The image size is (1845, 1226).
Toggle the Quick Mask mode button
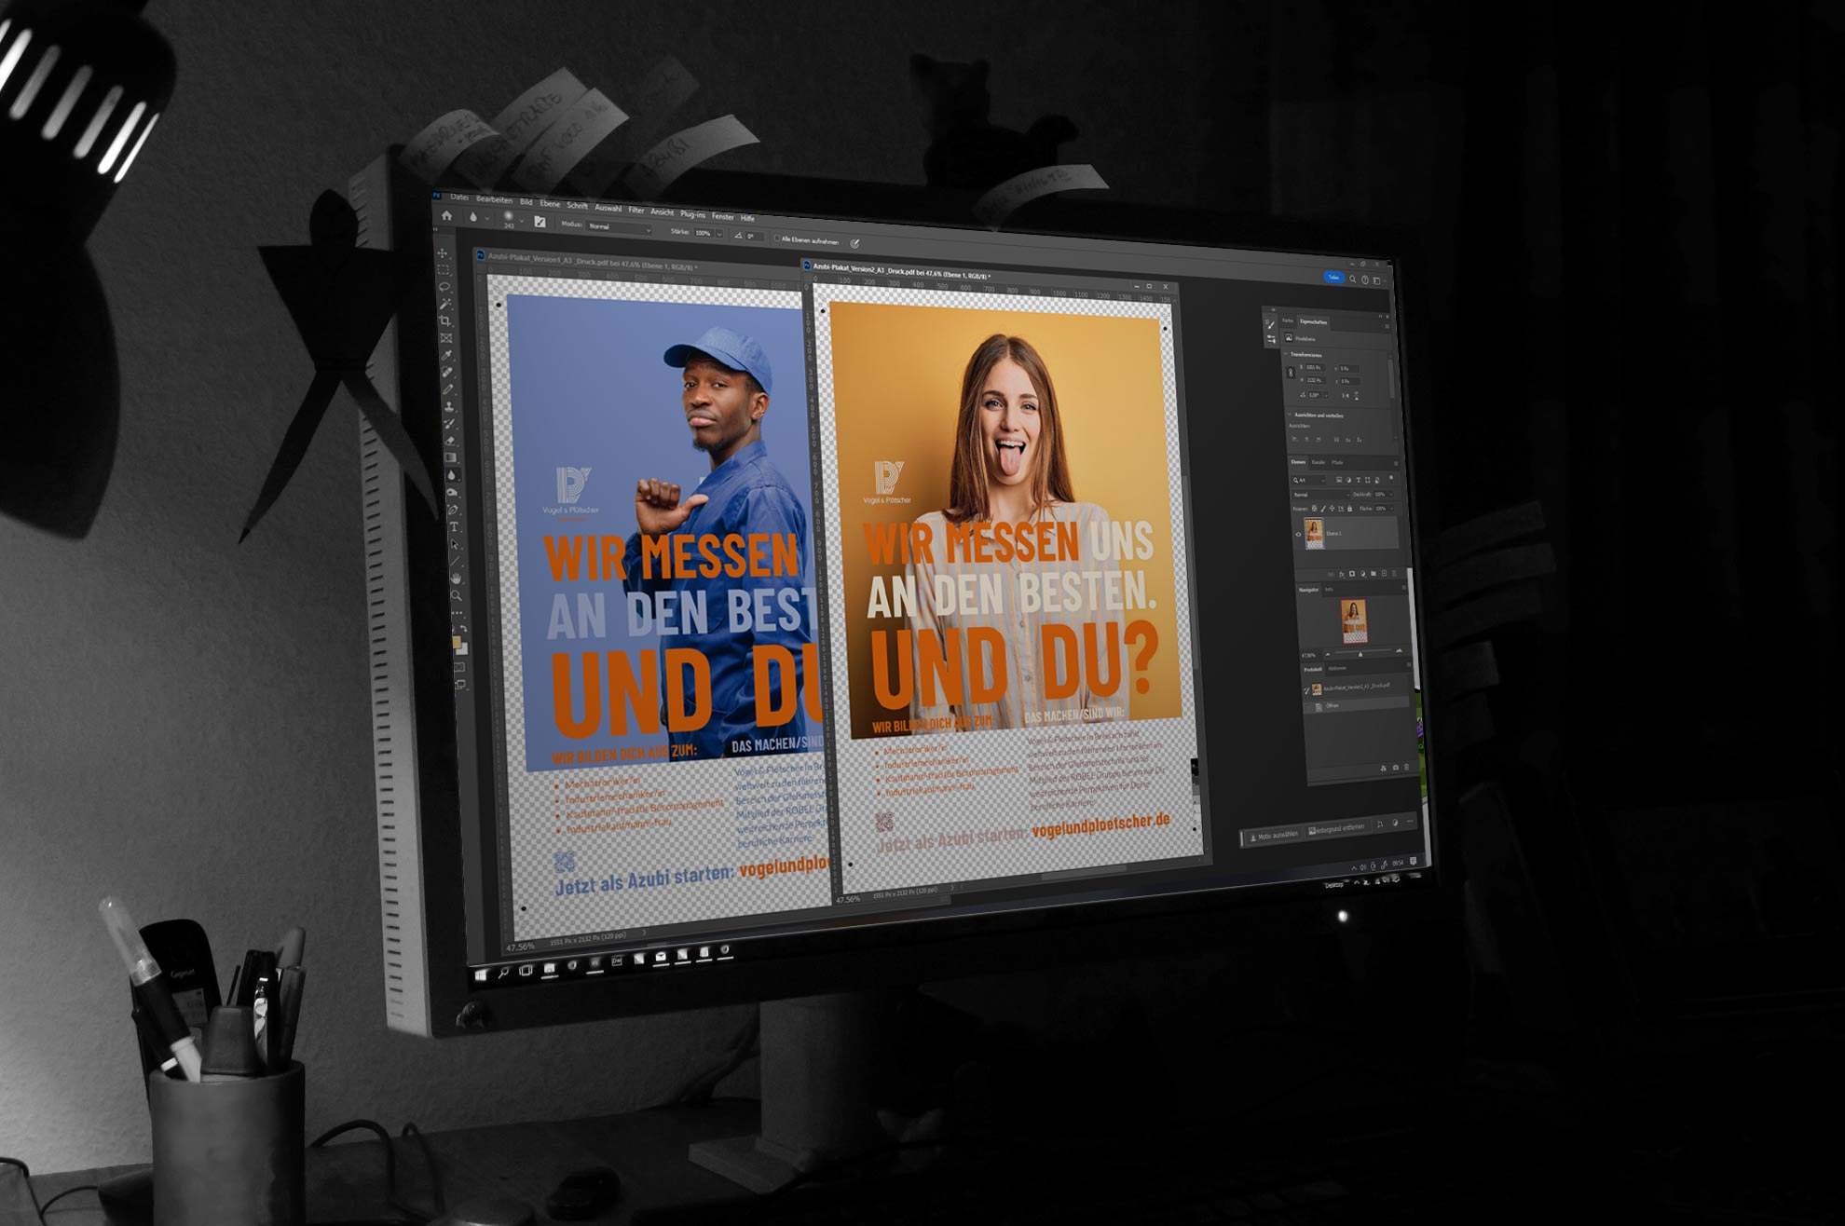[459, 668]
